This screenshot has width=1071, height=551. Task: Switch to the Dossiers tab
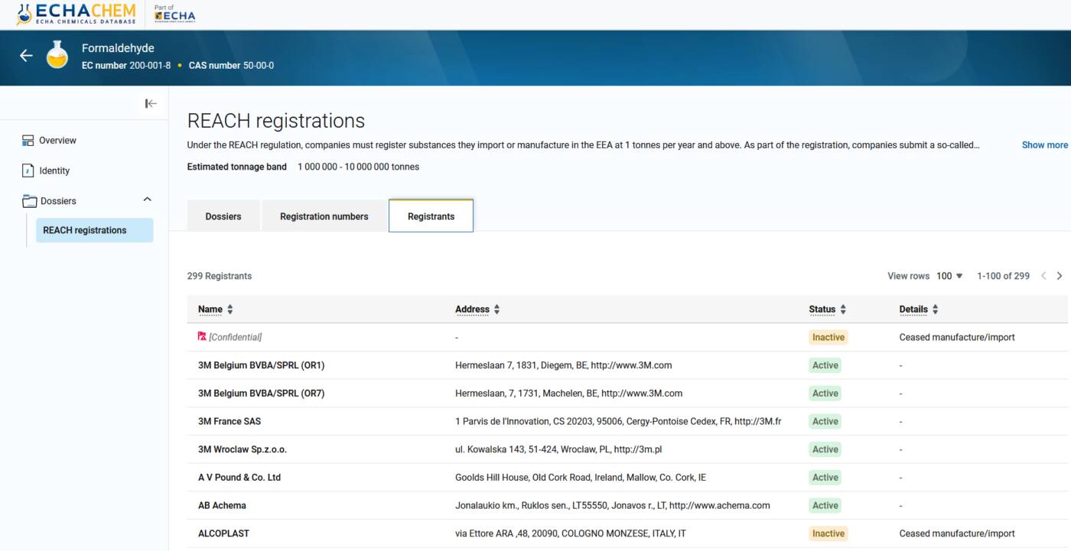tap(223, 216)
